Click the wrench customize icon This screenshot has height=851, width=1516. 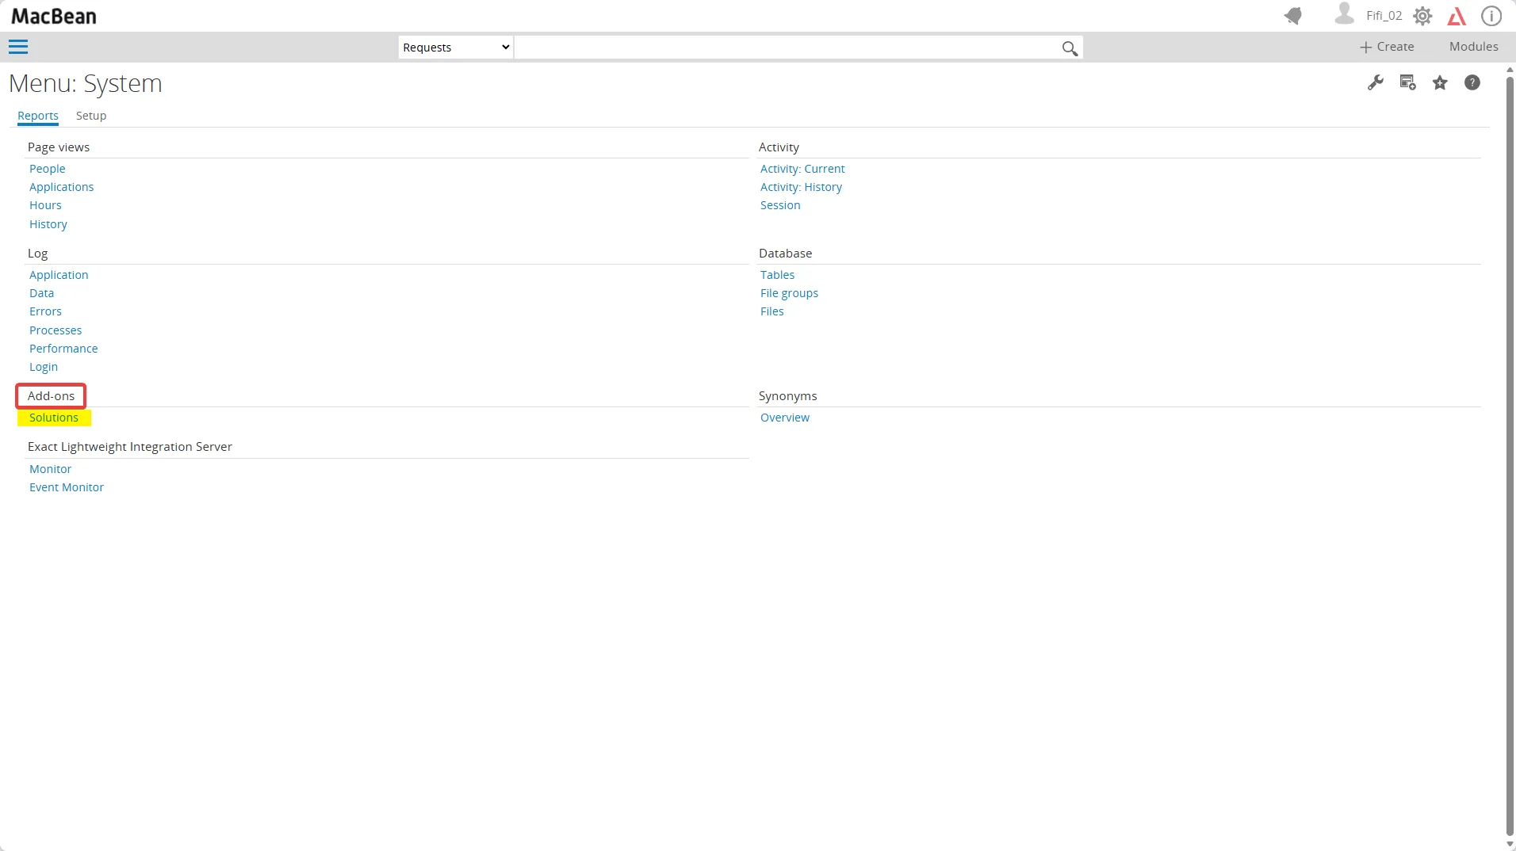(x=1376, y=82)
